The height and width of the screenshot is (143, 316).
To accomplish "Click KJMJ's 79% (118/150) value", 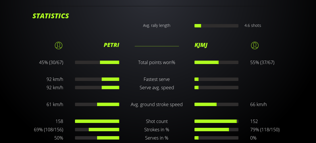I will point(265,130).
